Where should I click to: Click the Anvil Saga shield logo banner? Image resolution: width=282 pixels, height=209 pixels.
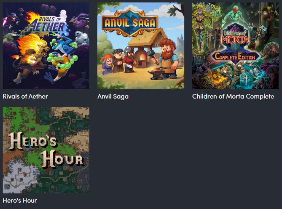click(x=130, y=22)
